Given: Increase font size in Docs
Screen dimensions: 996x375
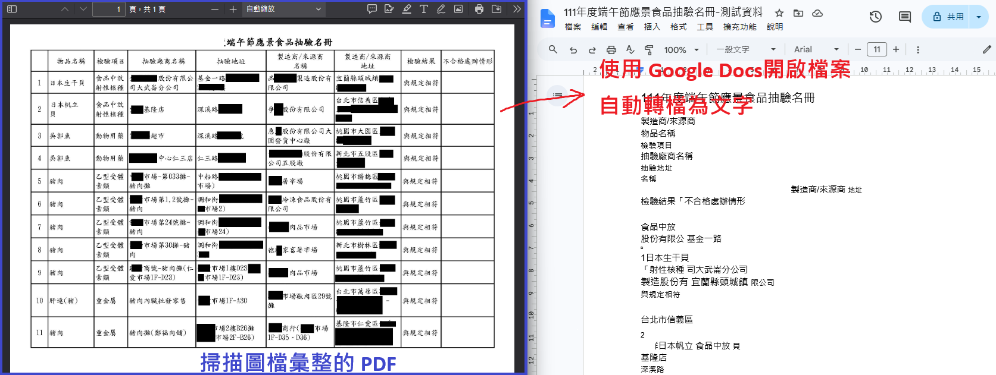Looking at the screenshot, I should 896,49.
